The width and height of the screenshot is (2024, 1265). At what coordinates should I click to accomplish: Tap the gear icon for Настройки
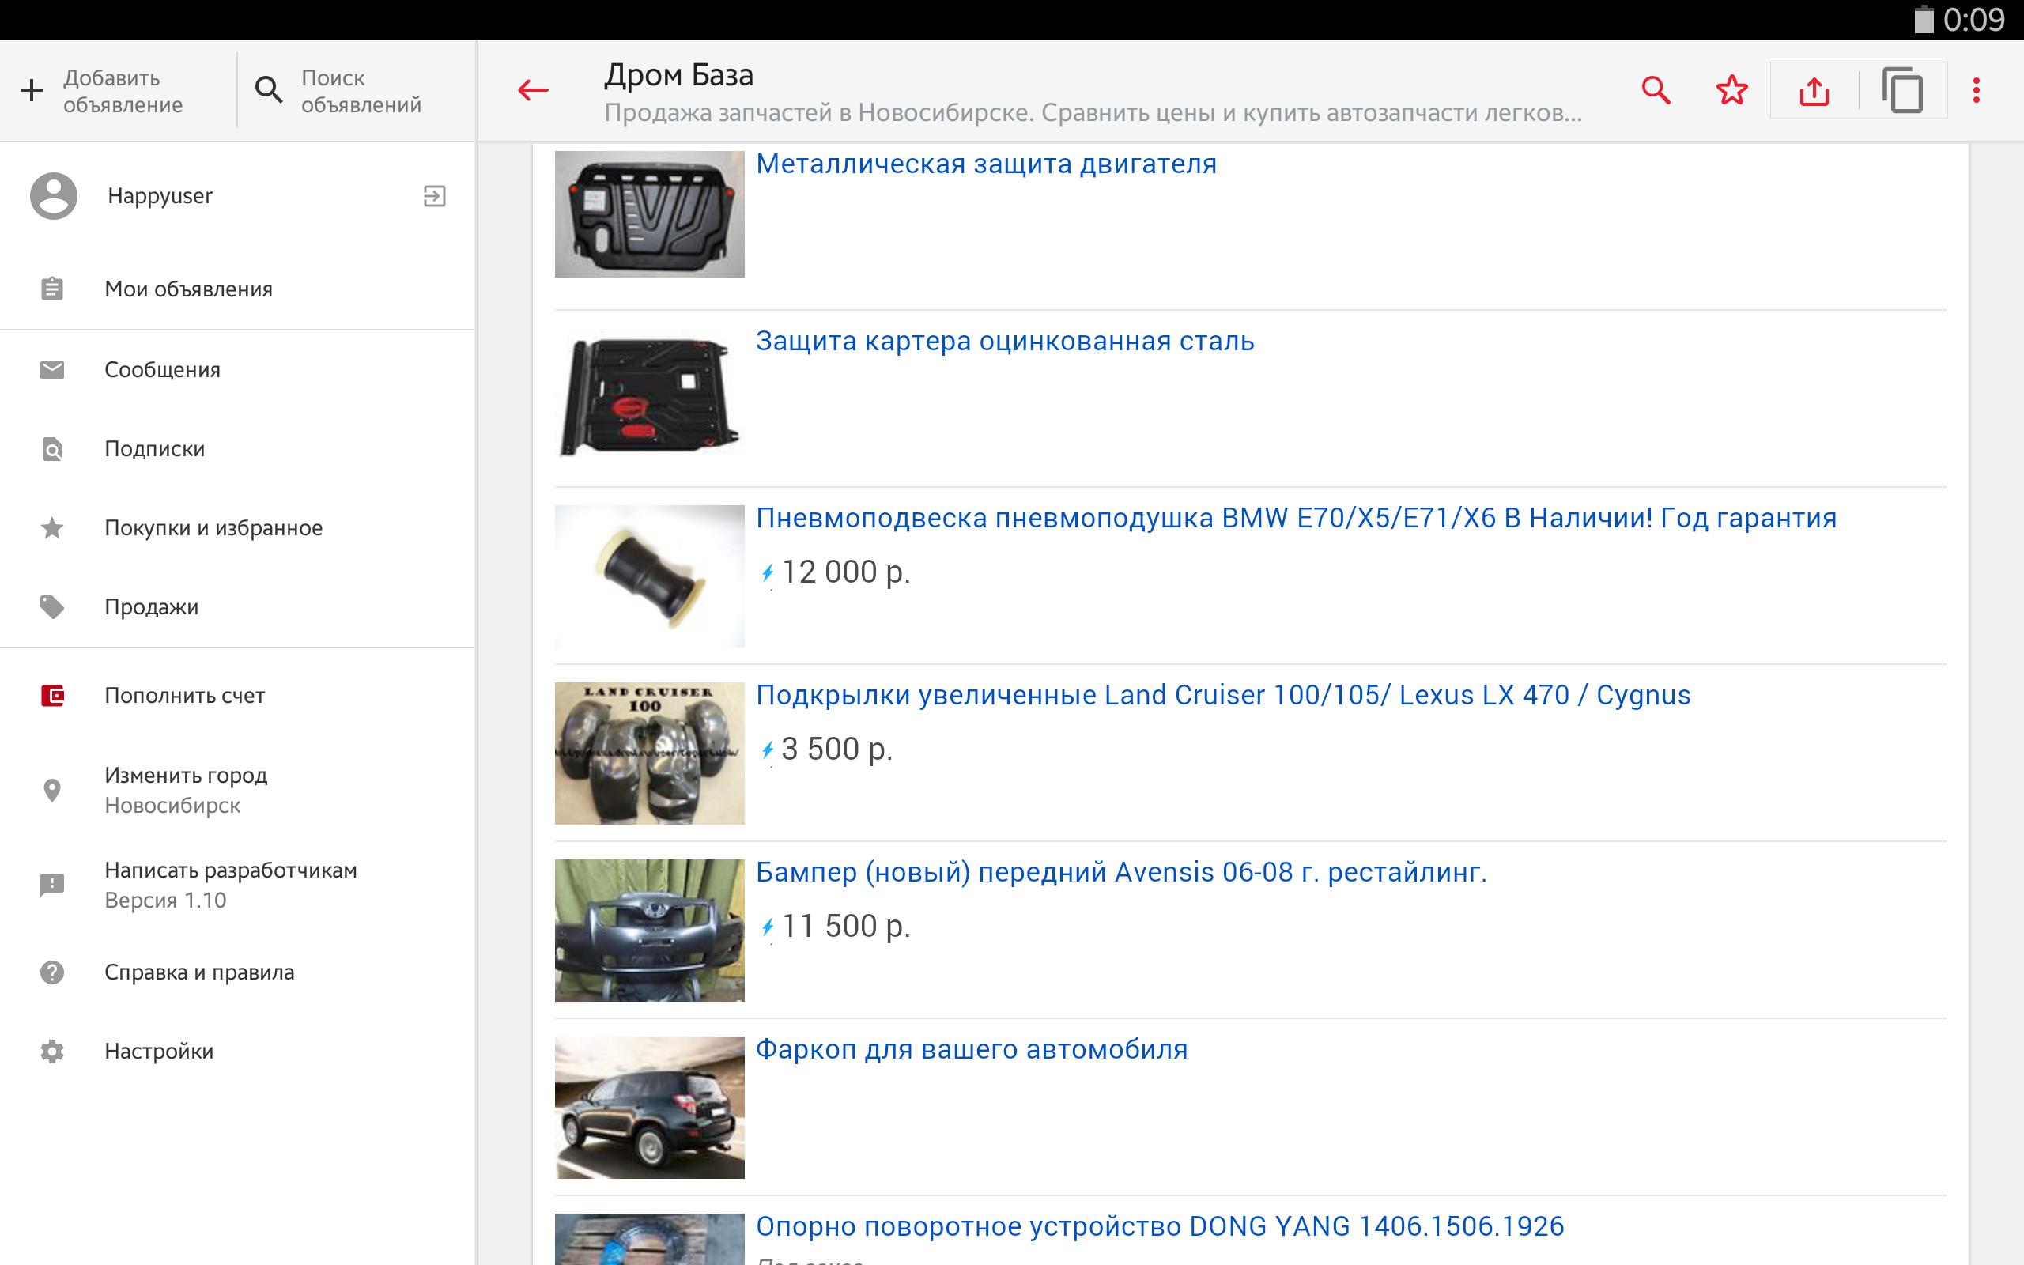click(52, 1052)
